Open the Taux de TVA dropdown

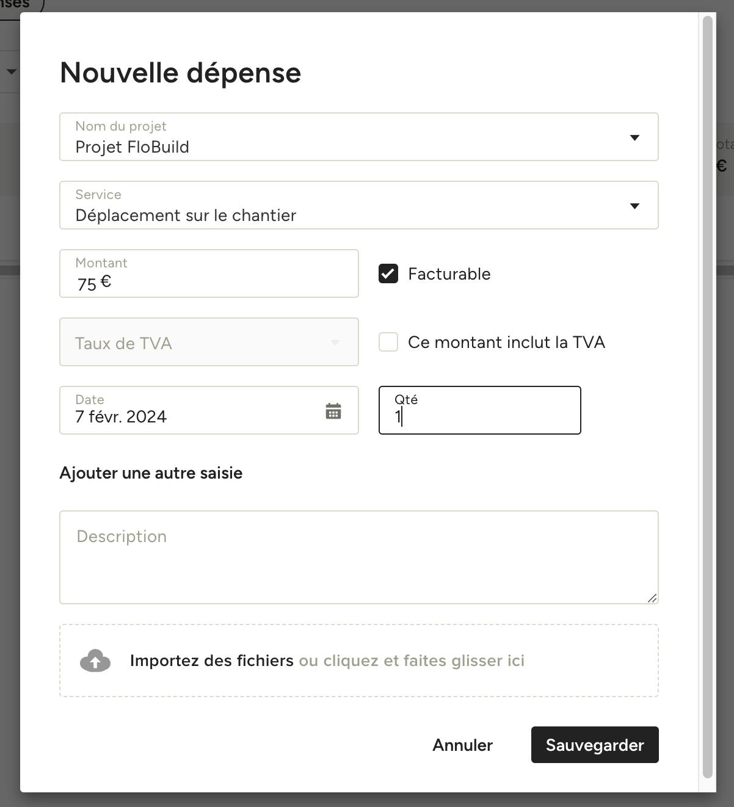pyautogui.click(x=209, y=342)
